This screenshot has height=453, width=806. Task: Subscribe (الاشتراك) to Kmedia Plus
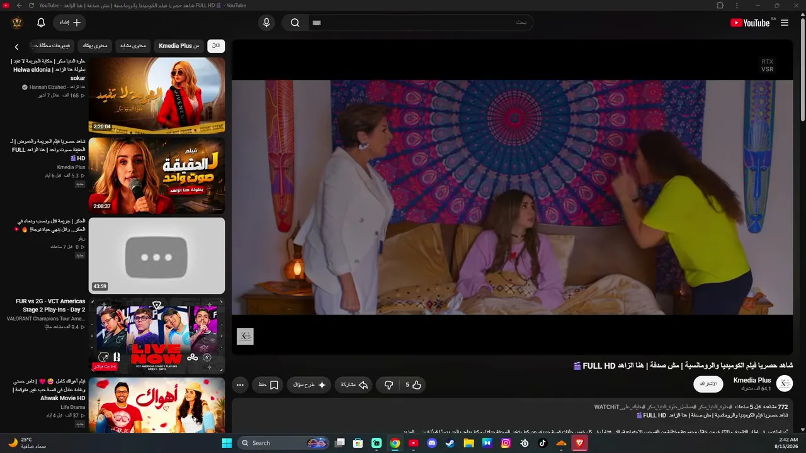[x=708, y=384]
